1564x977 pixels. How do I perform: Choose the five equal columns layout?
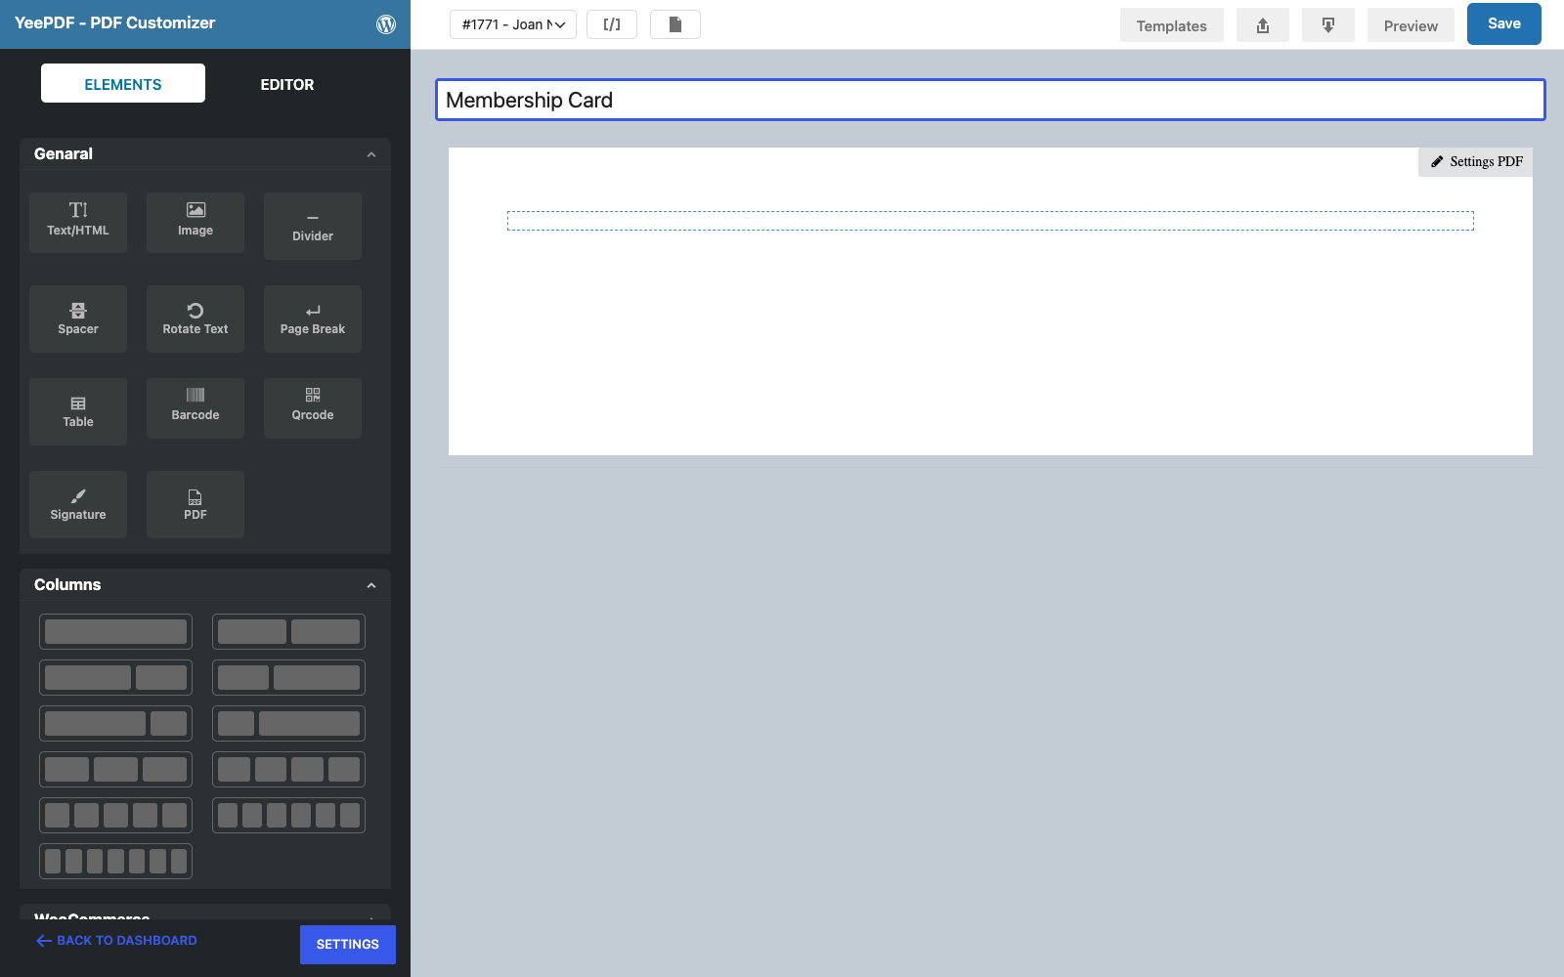115,815
